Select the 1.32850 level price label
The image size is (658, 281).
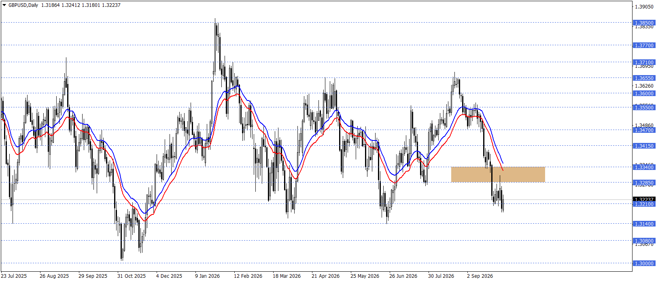pos(644,182)
